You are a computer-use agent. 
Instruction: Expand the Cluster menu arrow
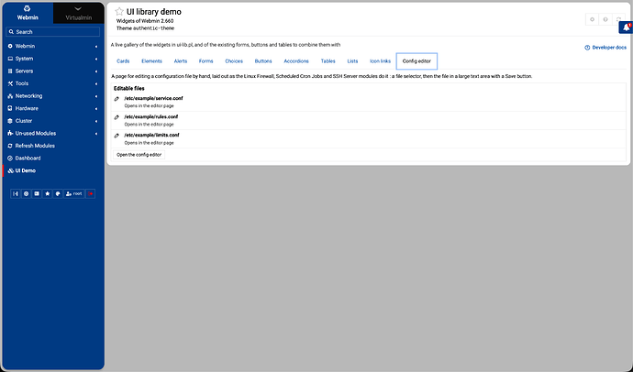[x=96, y=121]
